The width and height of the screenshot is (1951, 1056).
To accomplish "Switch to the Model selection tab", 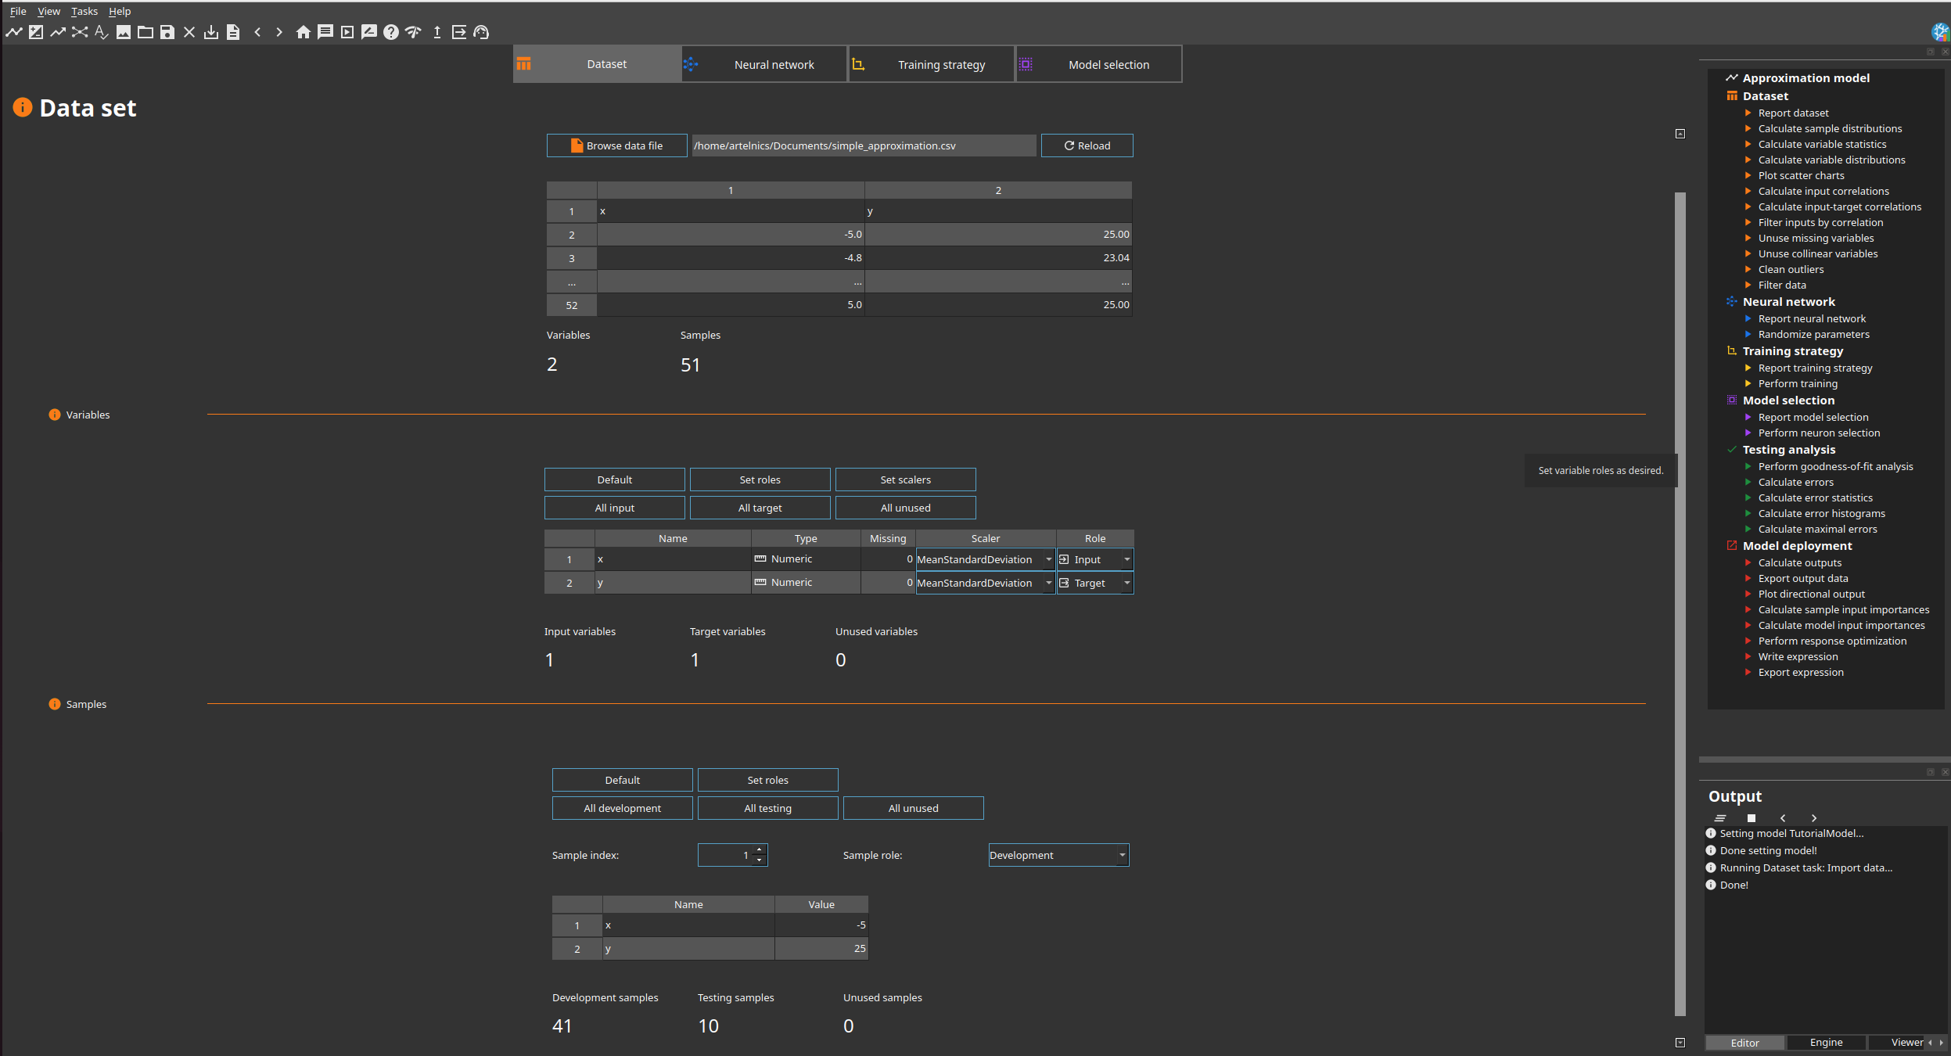I will 1099,64.
